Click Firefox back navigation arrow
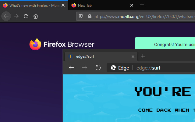The width and height of the screenshot is (195, 122). click(6, 16)
